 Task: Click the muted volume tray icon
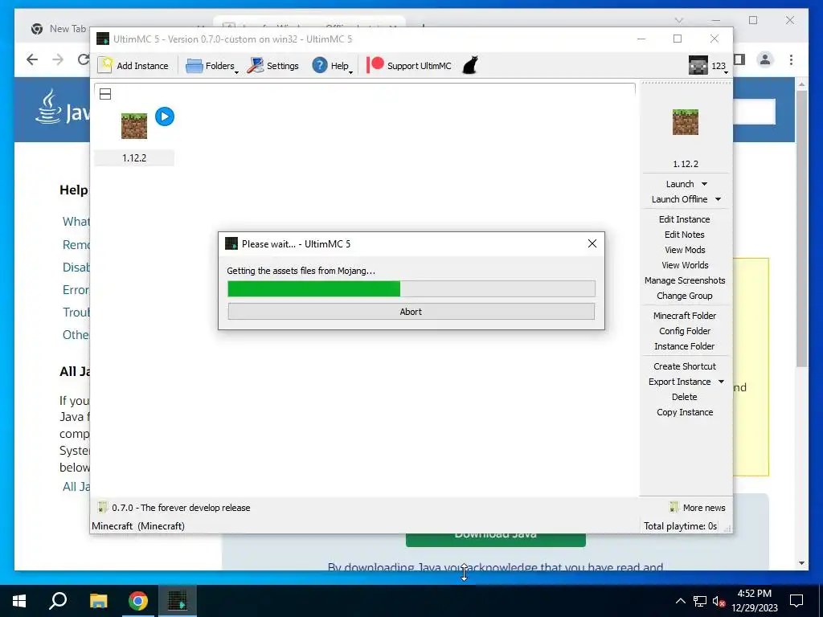pyautogui.click(x=719, y=601)
